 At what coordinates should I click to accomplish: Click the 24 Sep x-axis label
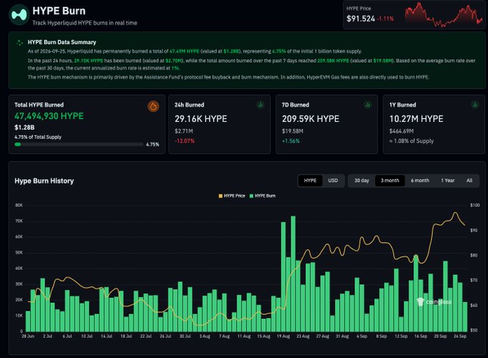[x=460, y=336]
